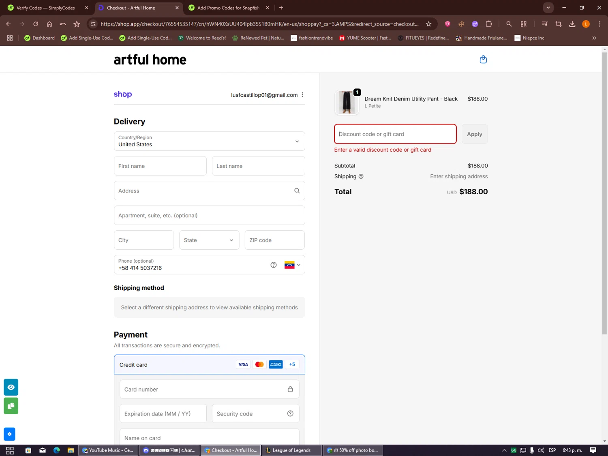Open Microsoft Edge from taskbar
608x456 pixels.
pos(56,450)
